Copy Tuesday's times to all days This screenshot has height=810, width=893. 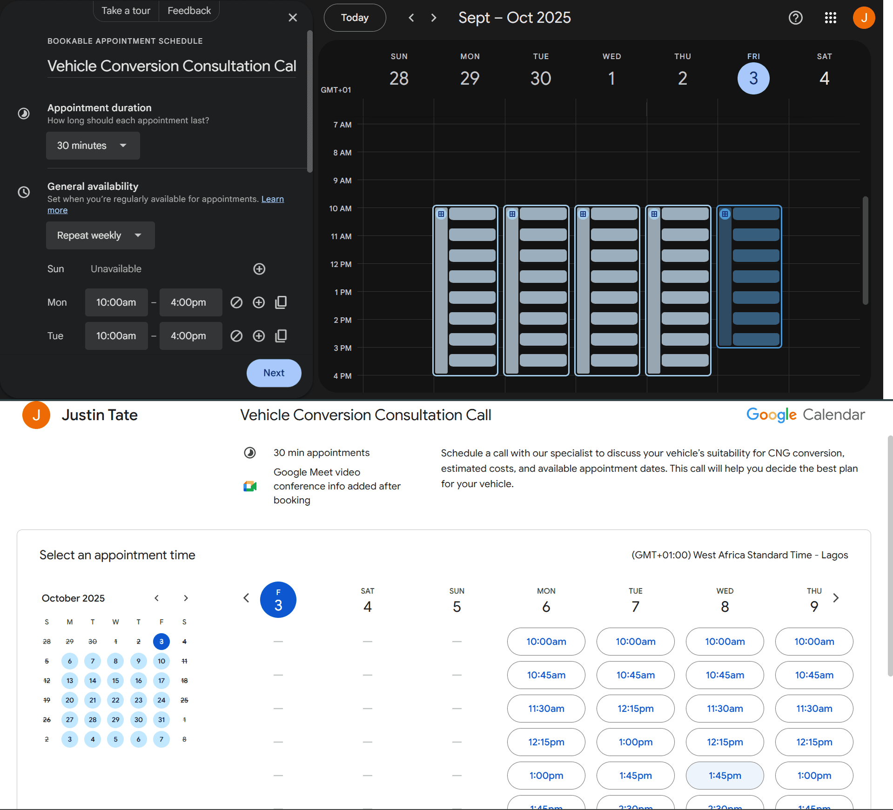pos(281,336)
